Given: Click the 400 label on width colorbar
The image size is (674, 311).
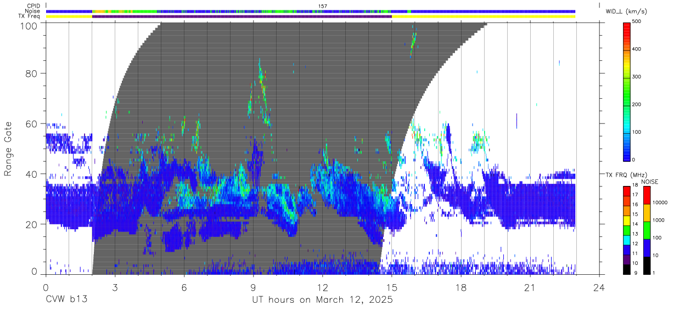Looking at the screenshot, I should point(637,49).
